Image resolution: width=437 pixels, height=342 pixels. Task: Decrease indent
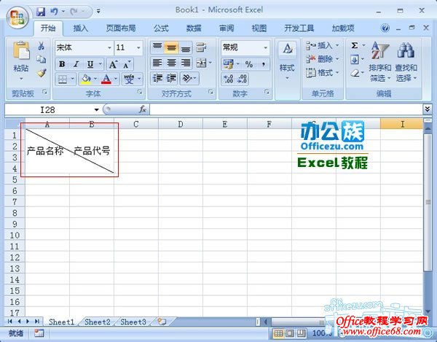click(x=157, y=78)
